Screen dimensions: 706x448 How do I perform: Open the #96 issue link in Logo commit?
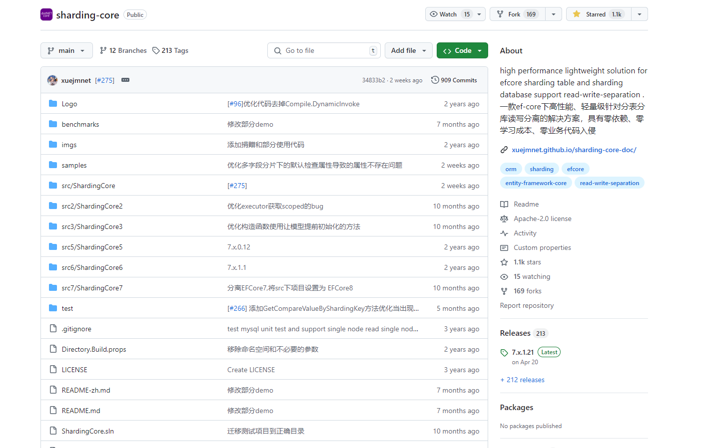tap(235, 104)
